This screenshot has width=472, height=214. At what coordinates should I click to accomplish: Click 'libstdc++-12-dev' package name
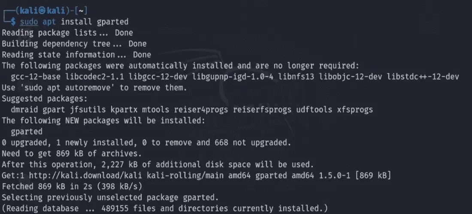coord(423,77)
